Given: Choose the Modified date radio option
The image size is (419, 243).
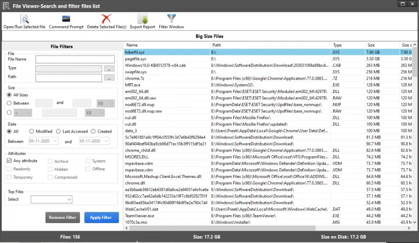Looking at the screenshot, I should point(31,131).
